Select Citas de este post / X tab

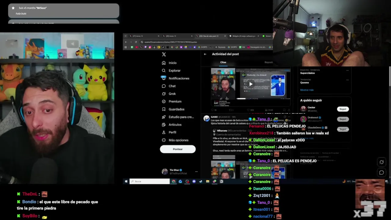pos(211,36)
